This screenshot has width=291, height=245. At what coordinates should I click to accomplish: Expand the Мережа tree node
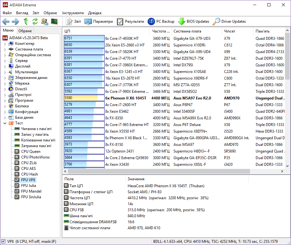click(5, 83)
